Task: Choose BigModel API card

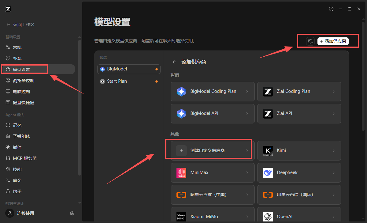Action: [213, 114]
